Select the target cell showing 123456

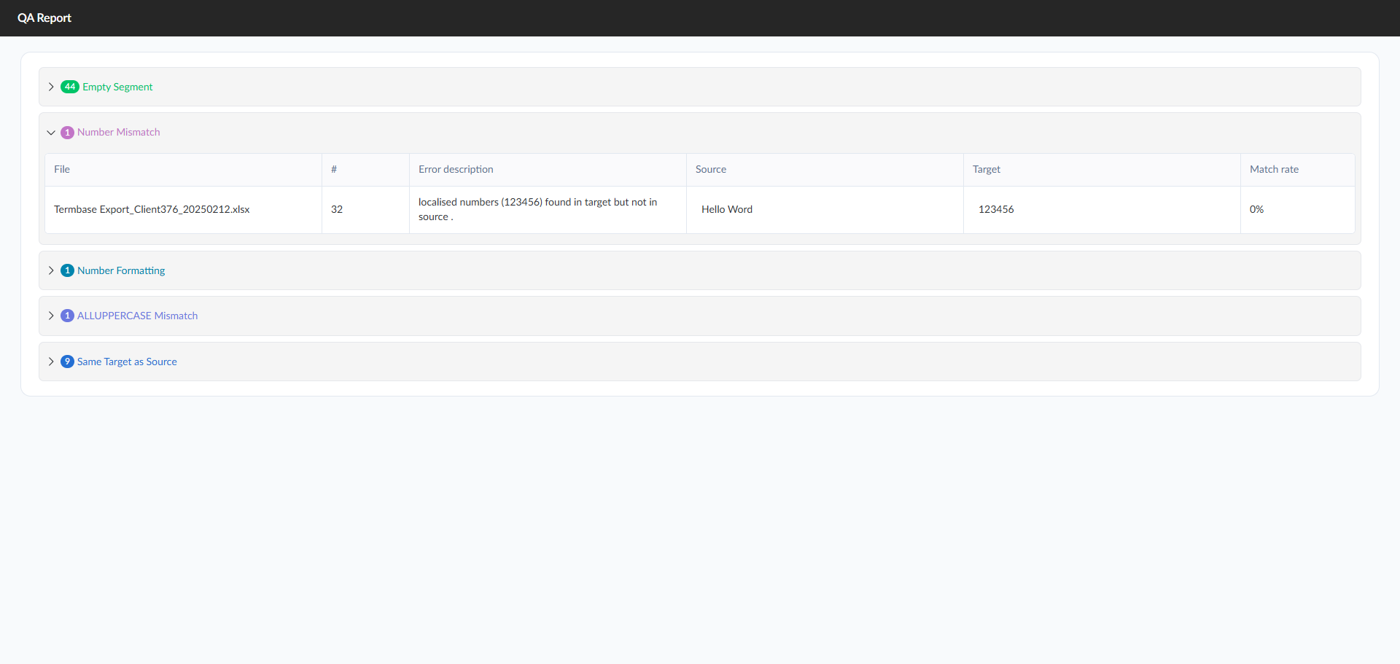[x=1102, y=210]
